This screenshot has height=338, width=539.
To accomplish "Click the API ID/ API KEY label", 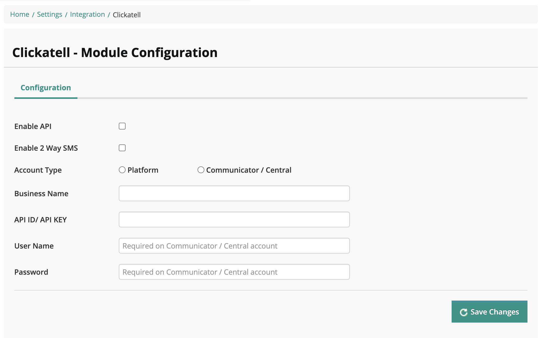I will (41, 220).
